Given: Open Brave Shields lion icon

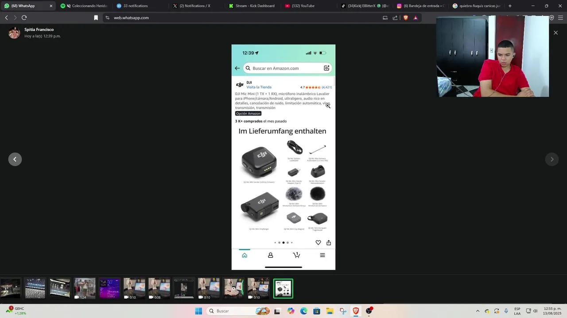Looking at the screenshot, I should tap(406, 18).
